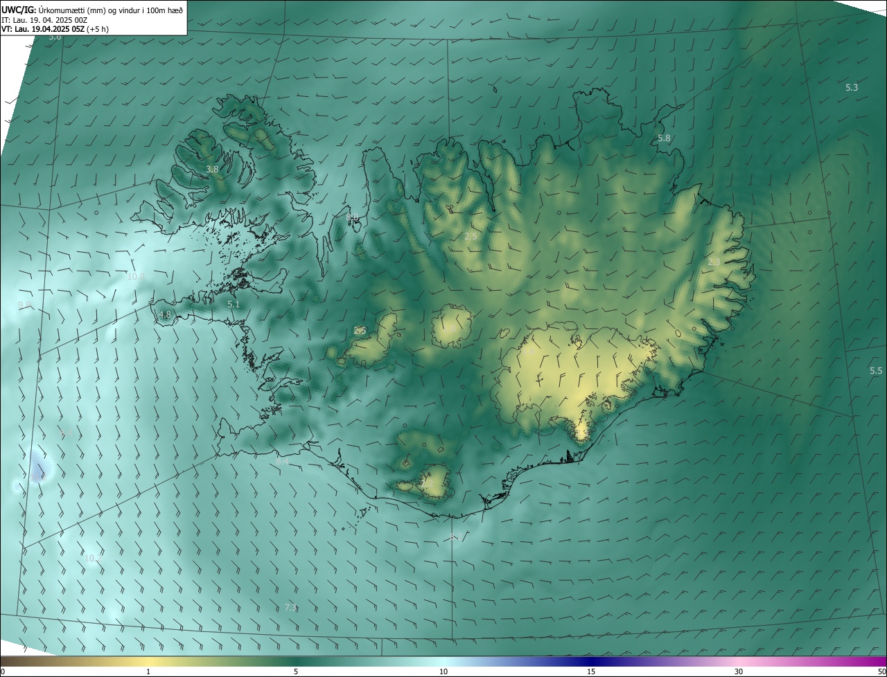The height and width of the screenshot is (677, 887).
Task: Click the 7.3 value label
Action: [x=290, y=607]
